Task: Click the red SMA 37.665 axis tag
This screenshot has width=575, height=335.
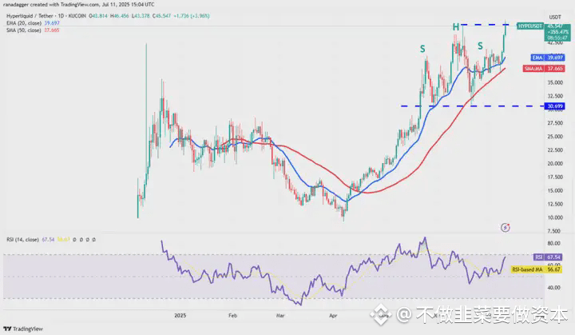Action: (544, 69)
